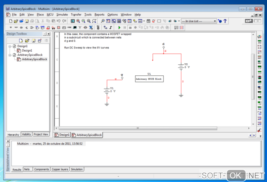Image resolution: width=267 pixels, height=182 pixels.
Task: Click the vertical scrollbar of the schematic
Action: pyautogui.click(x=253, y=77)
